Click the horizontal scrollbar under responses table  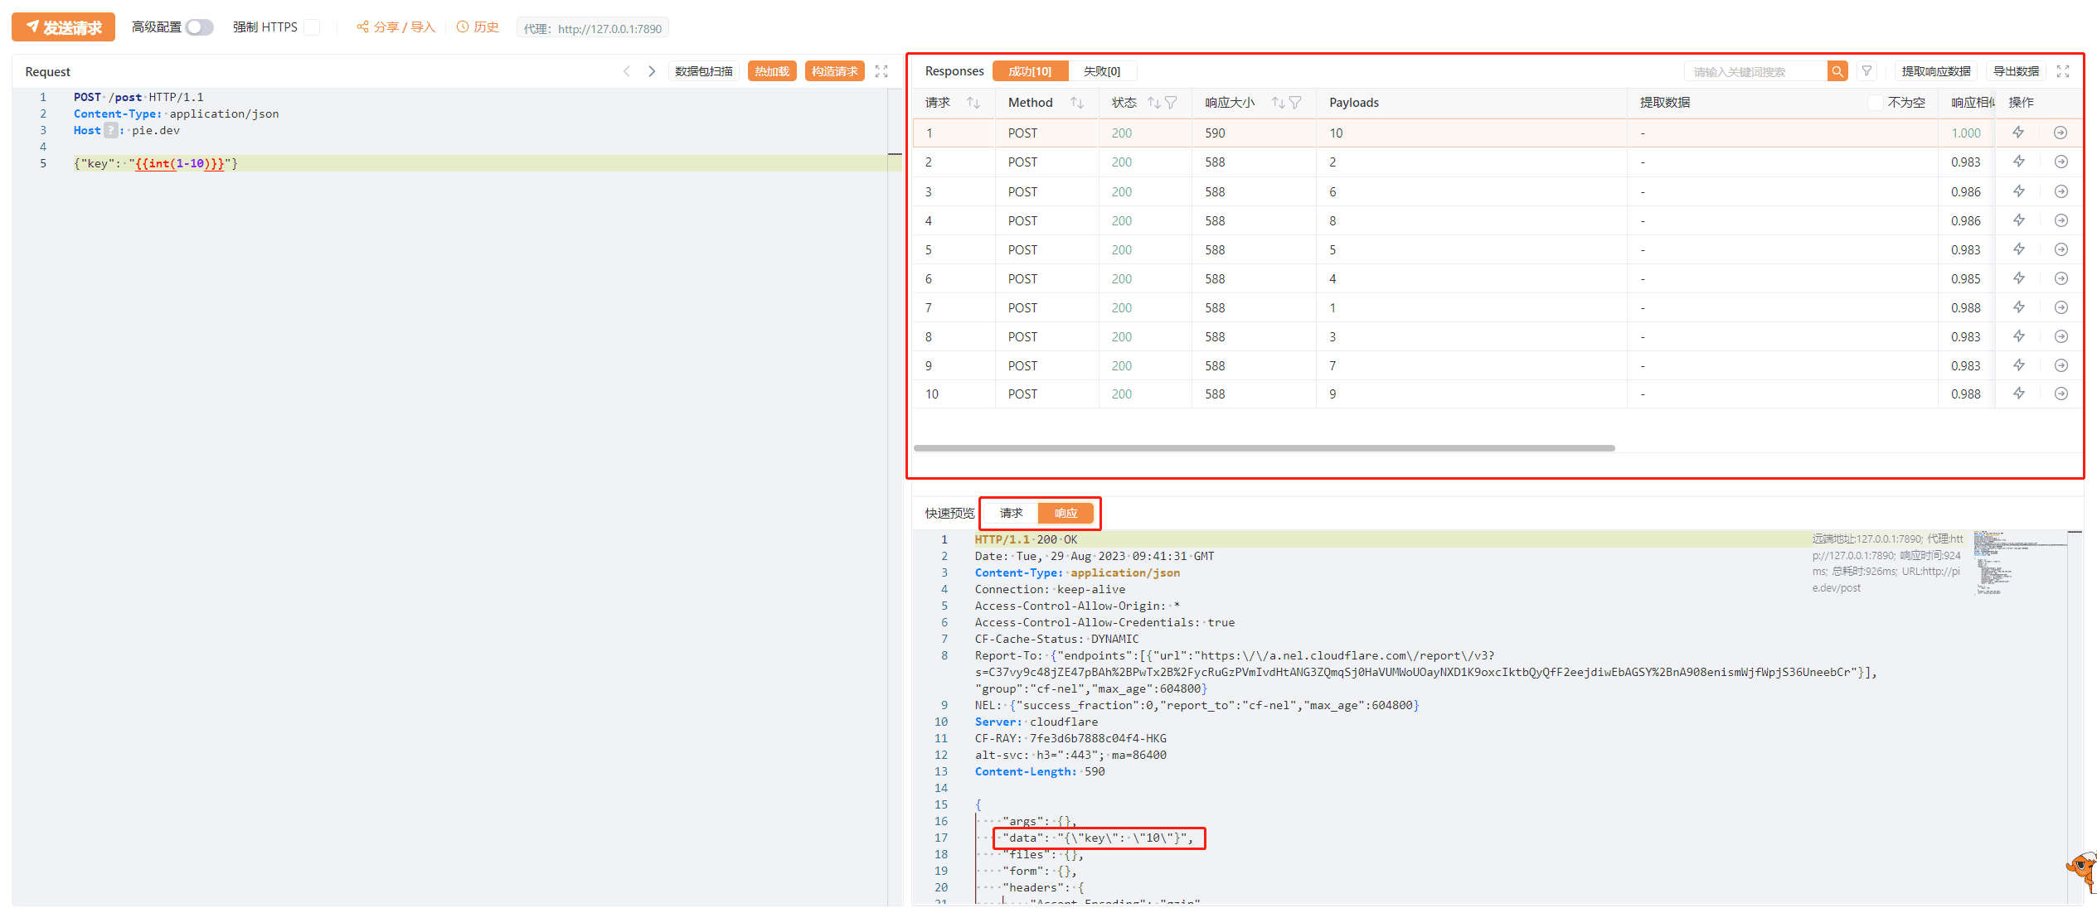[x=1264, y=448]
